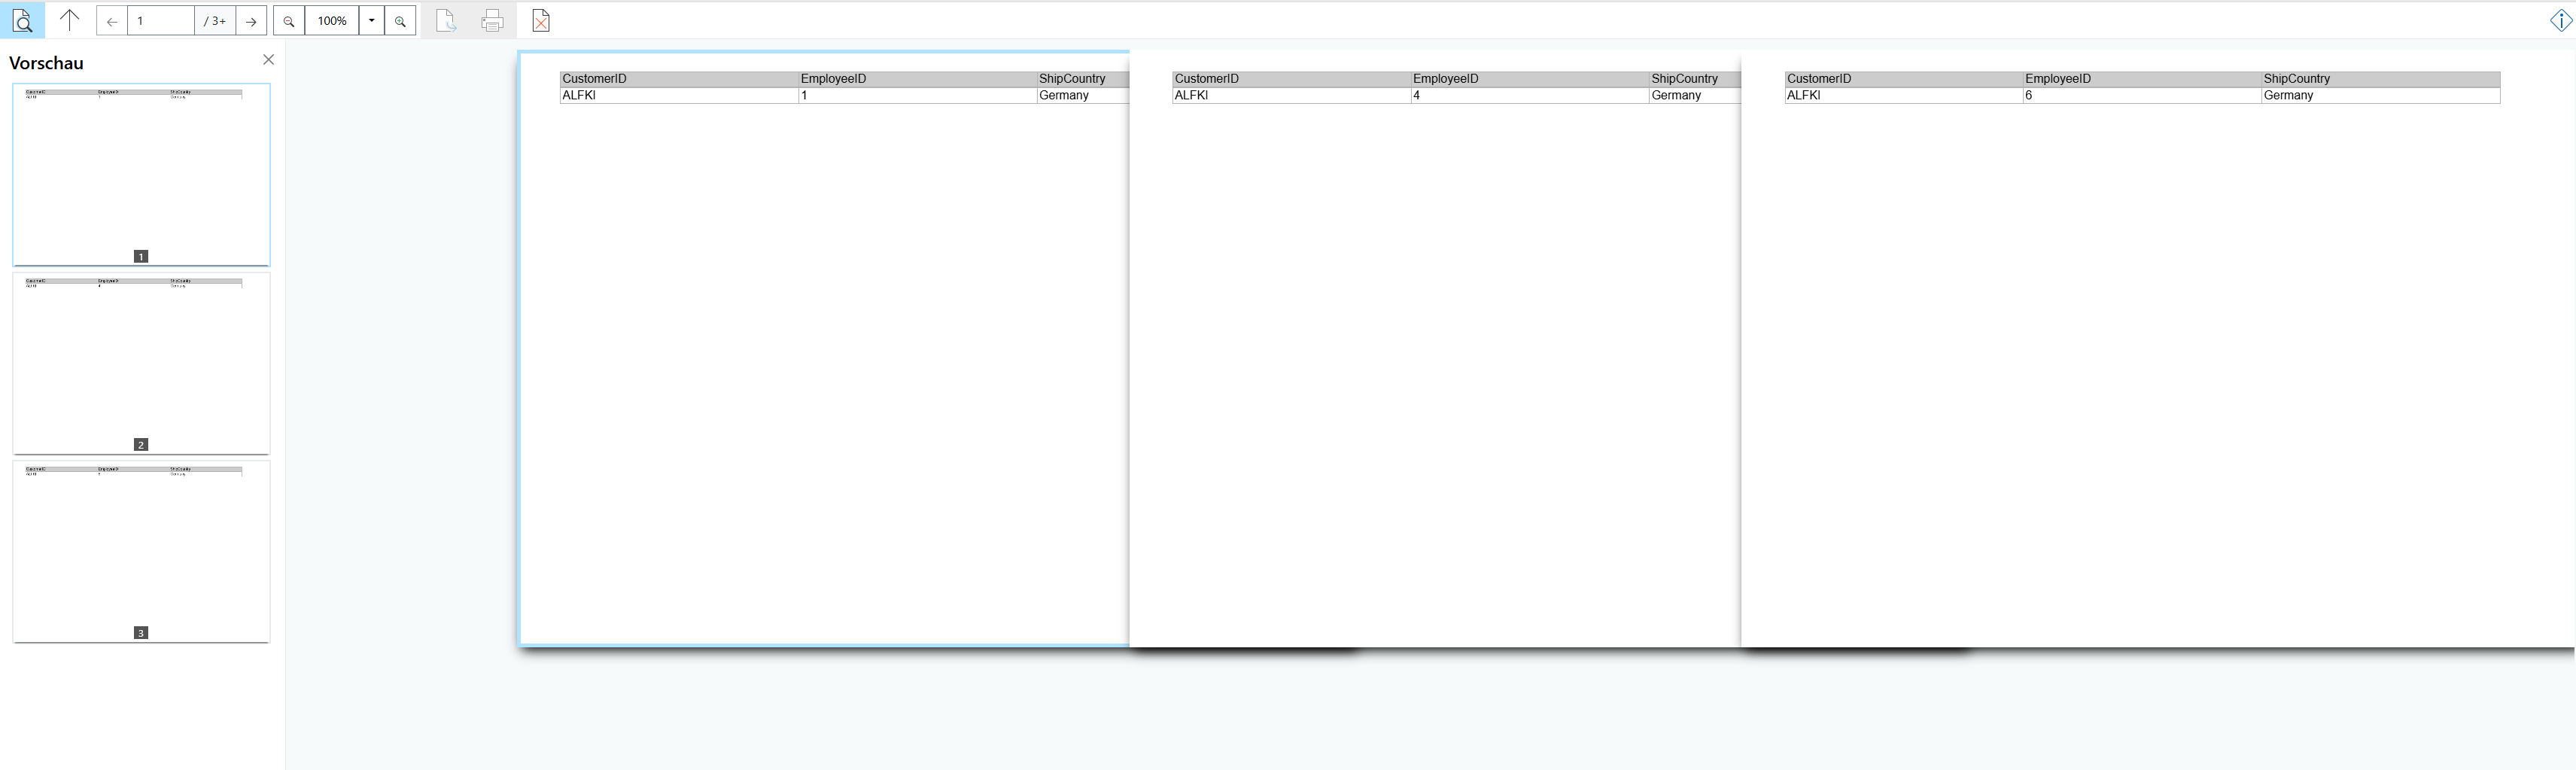Viewport: 2576px width, 770px height.
Task: Open the zoom level dropdown arrow
Action: [372, 21]
